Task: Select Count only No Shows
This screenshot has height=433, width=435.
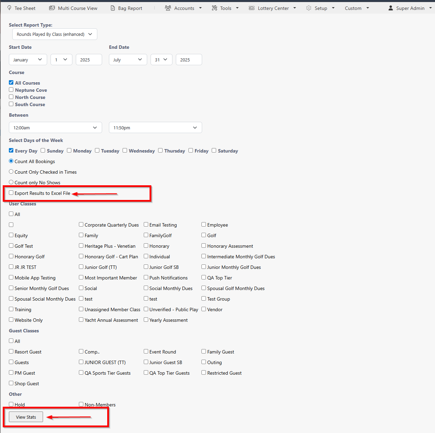Action: (x=11, y=182)
